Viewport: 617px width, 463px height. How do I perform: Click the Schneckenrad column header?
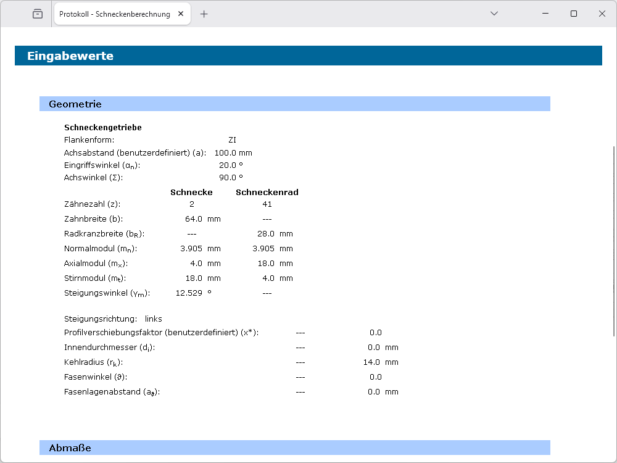(267, 192)
